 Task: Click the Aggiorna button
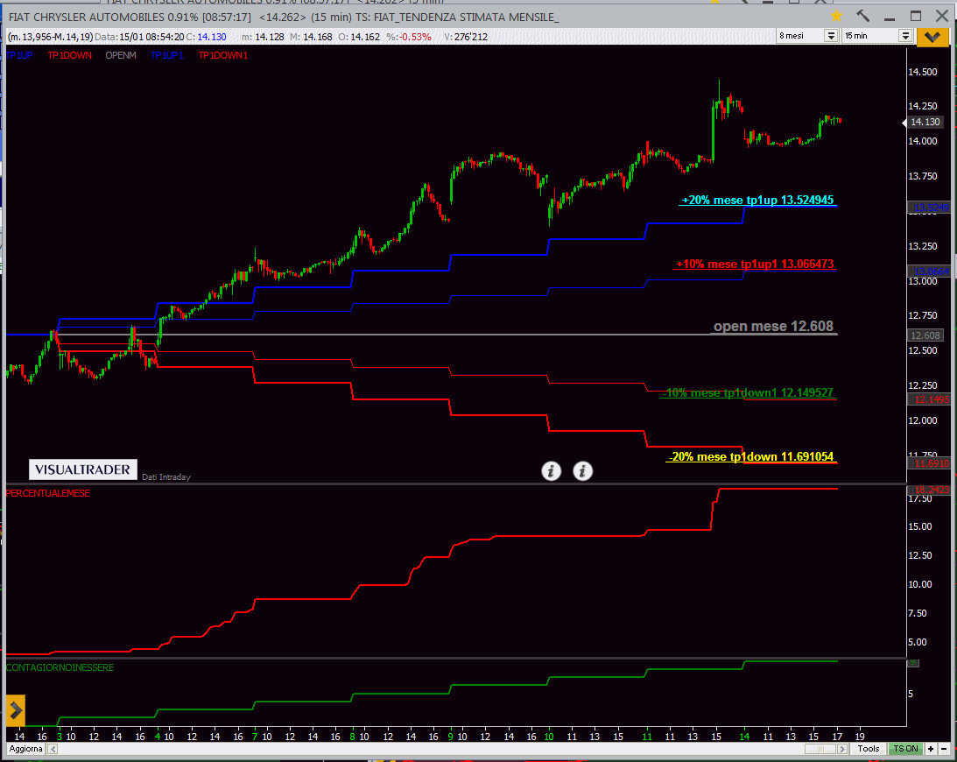[x=25, y=749]
